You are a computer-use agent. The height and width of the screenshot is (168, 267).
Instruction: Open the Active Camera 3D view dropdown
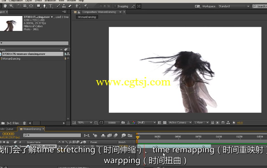click(180, 123)
